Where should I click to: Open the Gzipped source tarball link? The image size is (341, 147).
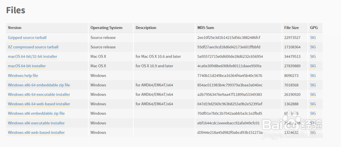coord(27,38)
